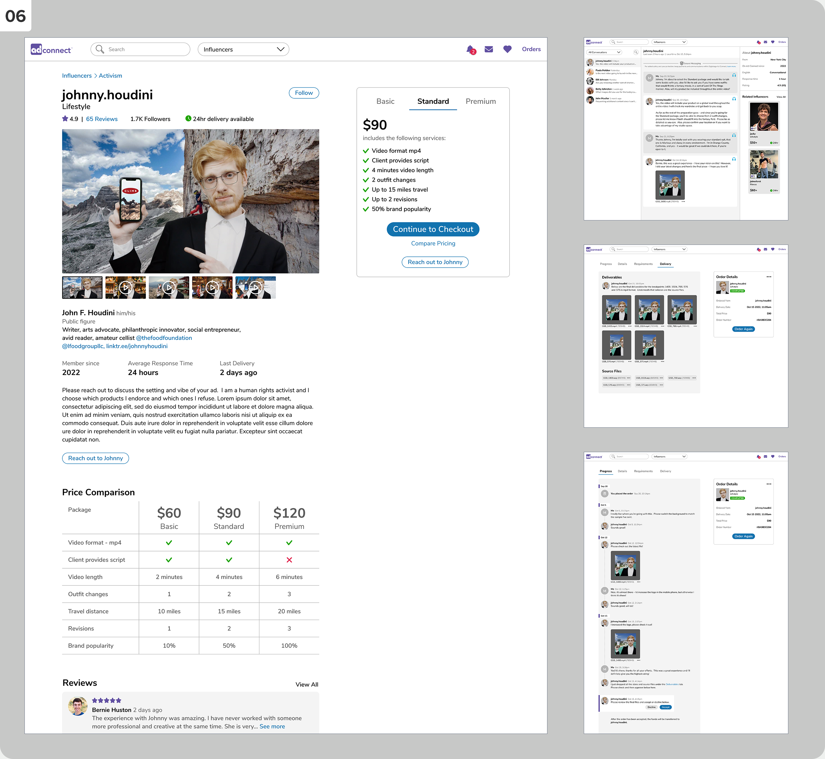Open three-dot menu for GSB_375.aep source file
This screenshot has width=825, height=759.
tap(661, 385)
